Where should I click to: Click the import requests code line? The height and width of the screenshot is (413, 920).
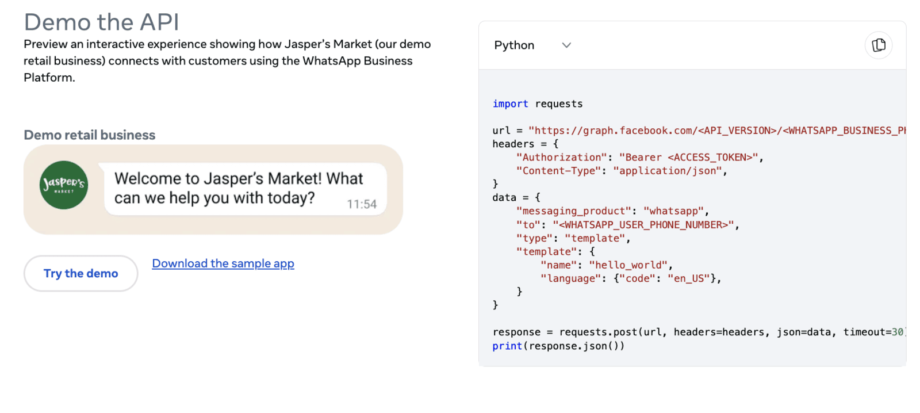538,104
